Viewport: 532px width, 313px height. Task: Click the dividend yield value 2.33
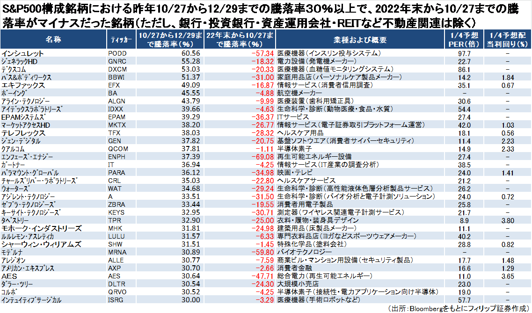[508, 149]
